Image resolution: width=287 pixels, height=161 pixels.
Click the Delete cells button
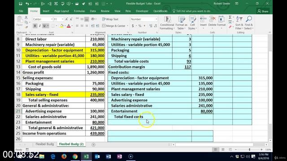pyautogui.click(x=212, y=23)
